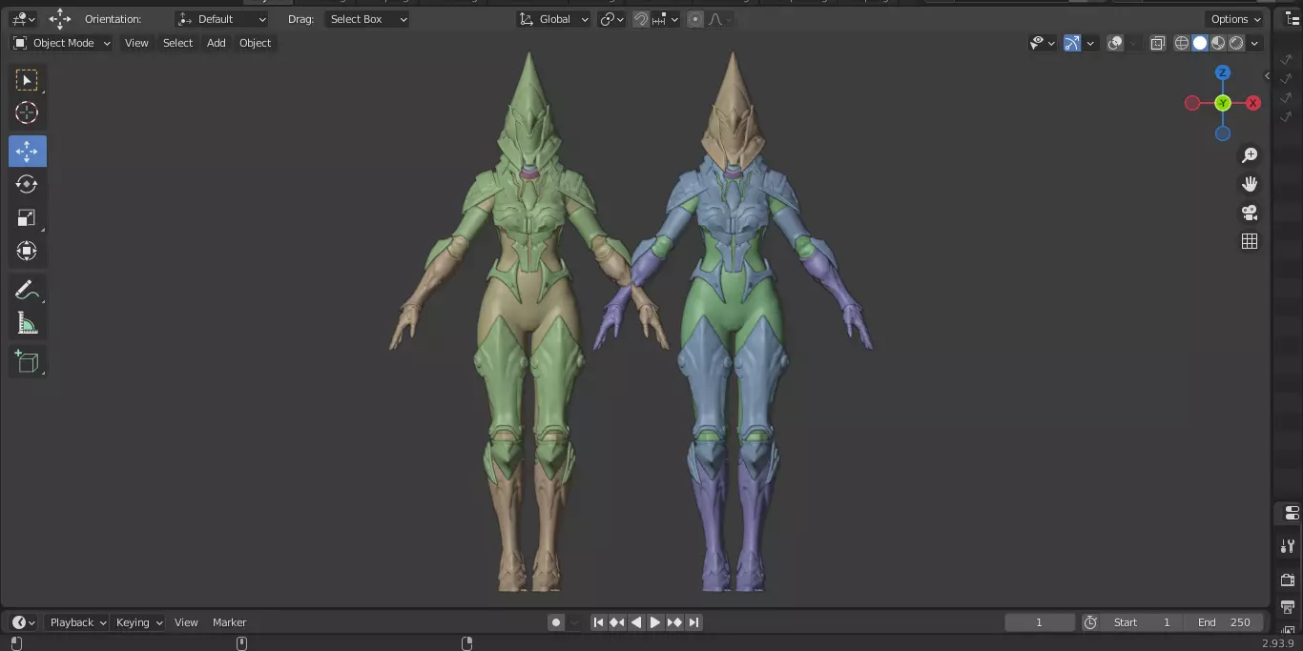Viewport: 1303px width, 651px height.
Task: Open the Output properties tab icon
Action: [x=1288, y=607]
